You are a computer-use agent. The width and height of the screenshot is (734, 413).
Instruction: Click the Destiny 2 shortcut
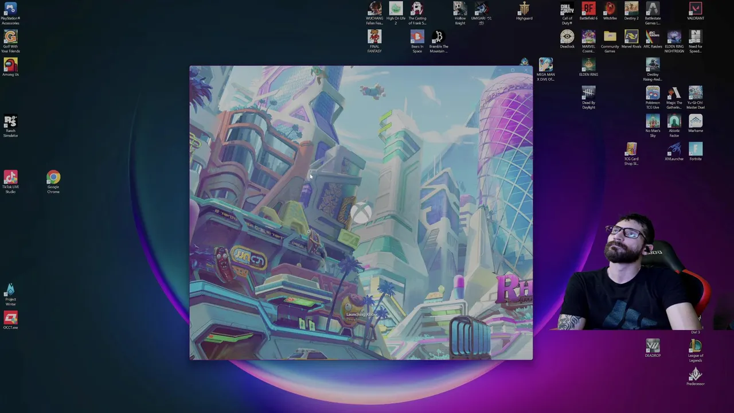pos(631,11)
